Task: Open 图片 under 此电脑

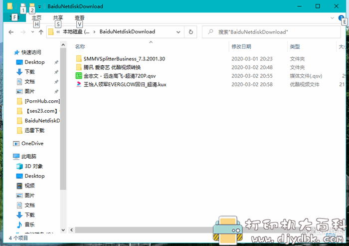Action: click(29, 196)
